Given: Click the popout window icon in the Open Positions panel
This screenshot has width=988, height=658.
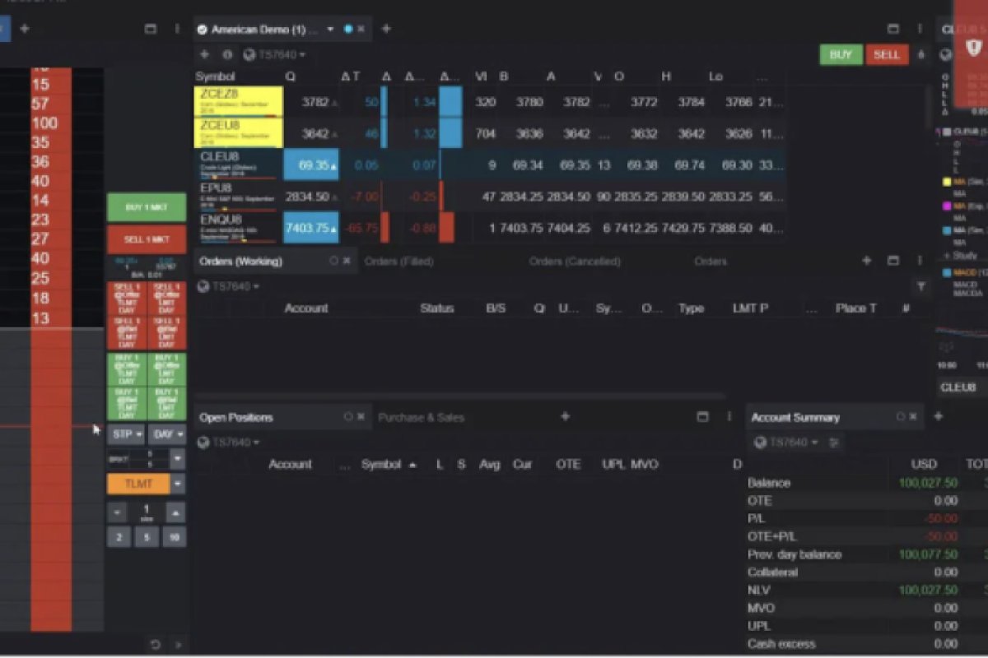Looking at the screenshot, I should [x=702, y=417].
